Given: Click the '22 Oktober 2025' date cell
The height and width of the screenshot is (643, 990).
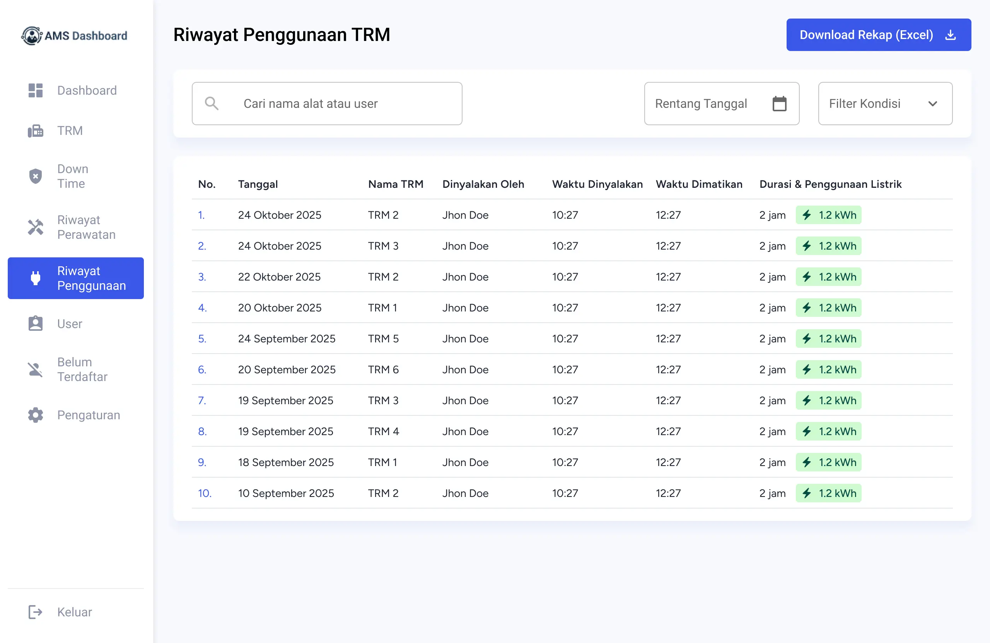Looking at the screenshot, I should [x=279, y=277].
